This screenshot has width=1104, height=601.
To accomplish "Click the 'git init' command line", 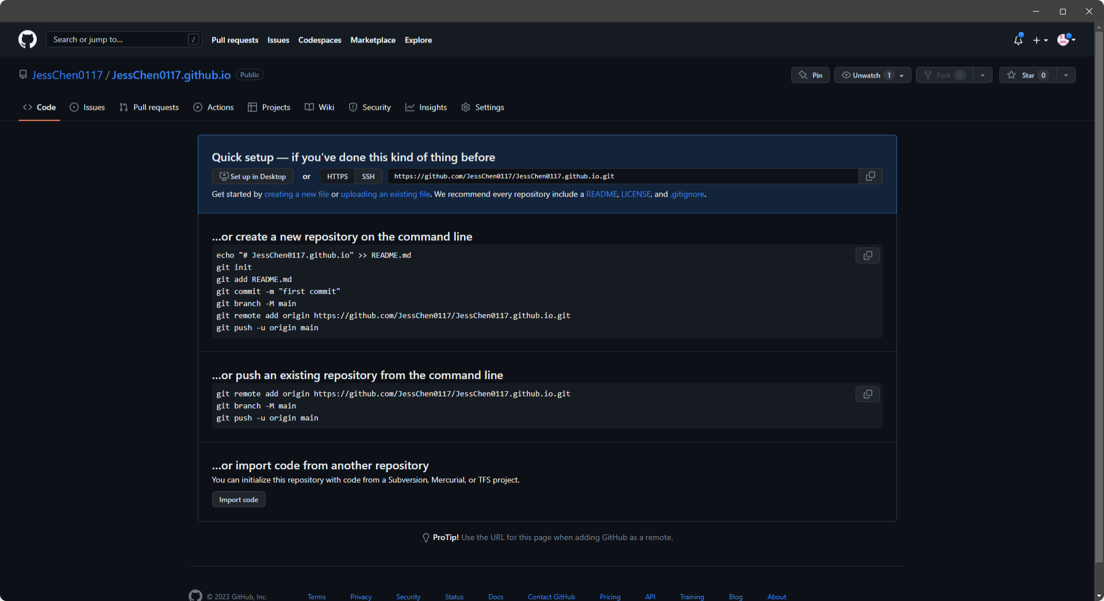I will point(234,267).
